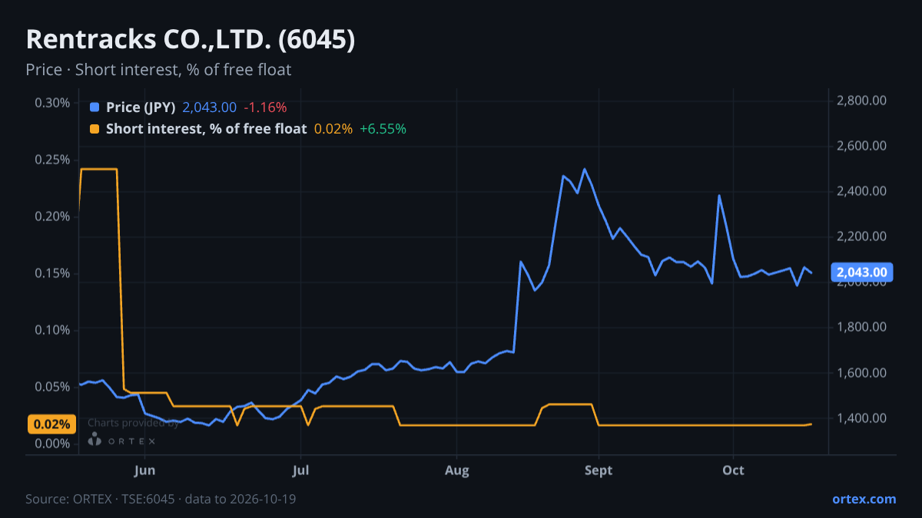Viewport: 922px width, 518px height.
Task: Click the 0.30% left axis label
Action: (x=52, y=103)
